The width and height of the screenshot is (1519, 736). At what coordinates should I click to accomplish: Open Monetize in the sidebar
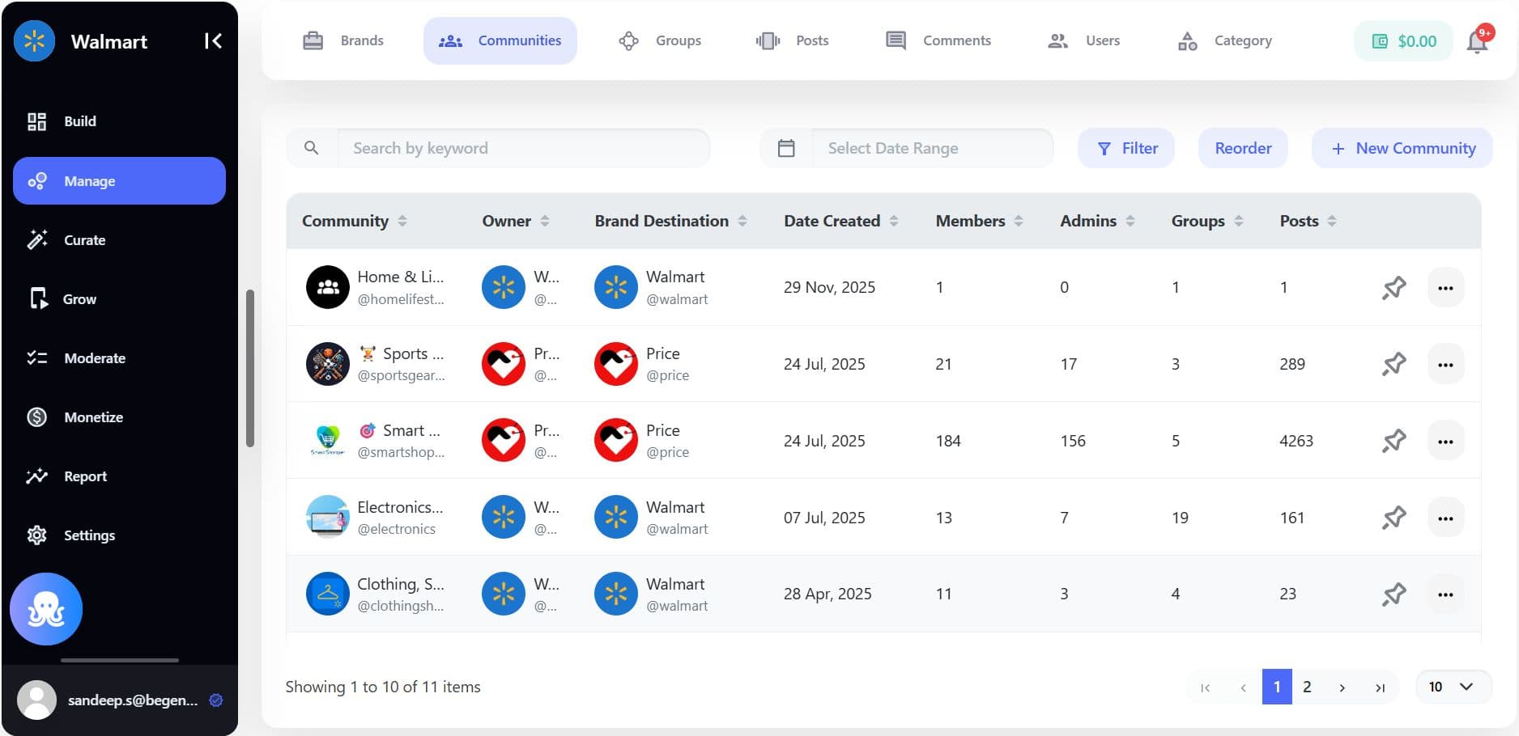(119, 417)
